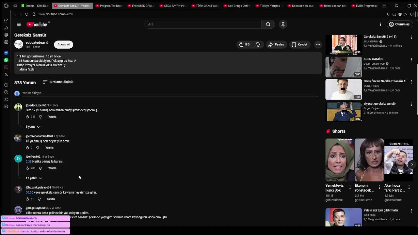Open options for KISIR HAMİDE video
418x235 pixels.
411,59
